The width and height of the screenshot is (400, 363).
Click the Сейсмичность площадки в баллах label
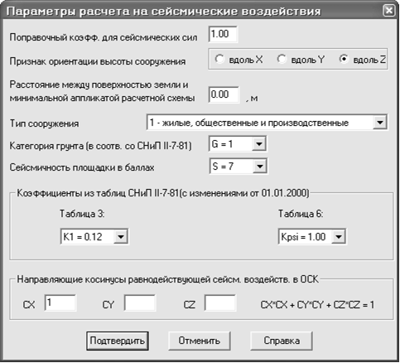[x=82, y=167]
